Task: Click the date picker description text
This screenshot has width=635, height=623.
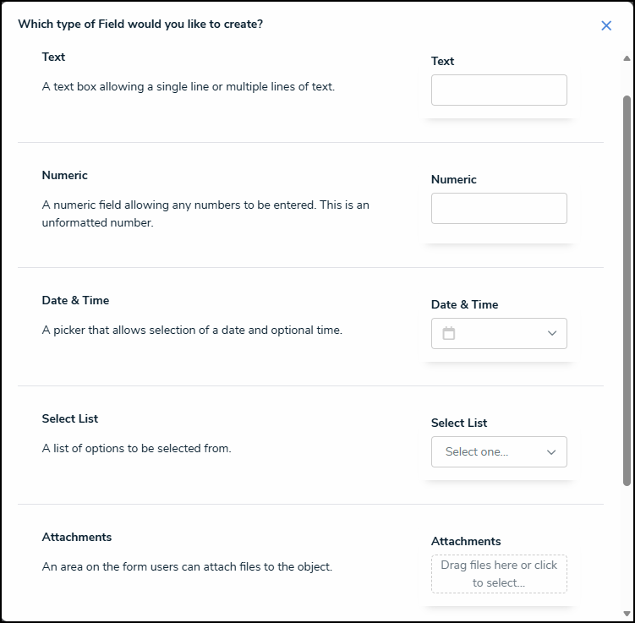Action: click(192, 331)
